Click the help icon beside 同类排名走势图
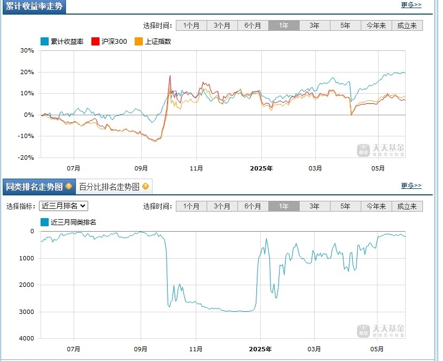Viewport: 443px width, 361px height. point(69,187)
